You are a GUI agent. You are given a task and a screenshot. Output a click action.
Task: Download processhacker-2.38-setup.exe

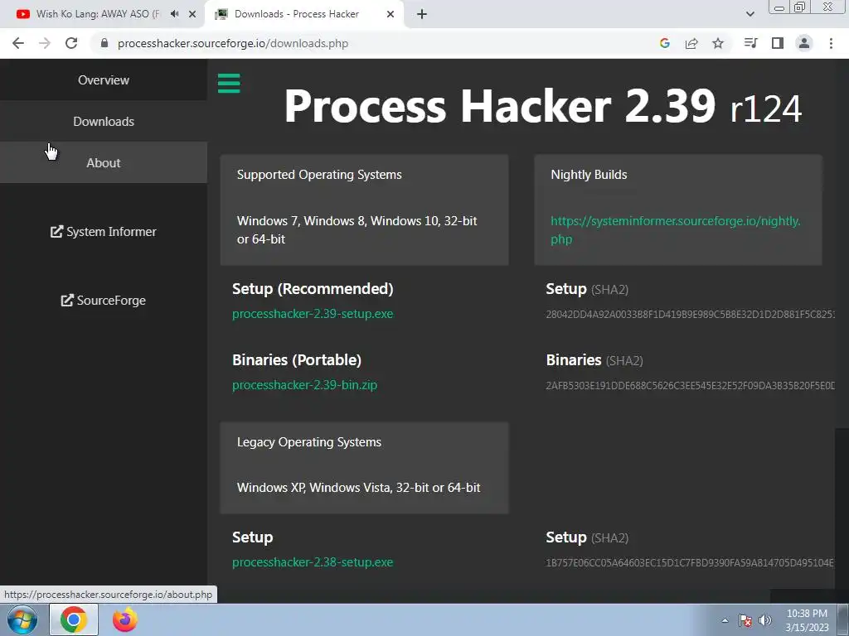313,562
